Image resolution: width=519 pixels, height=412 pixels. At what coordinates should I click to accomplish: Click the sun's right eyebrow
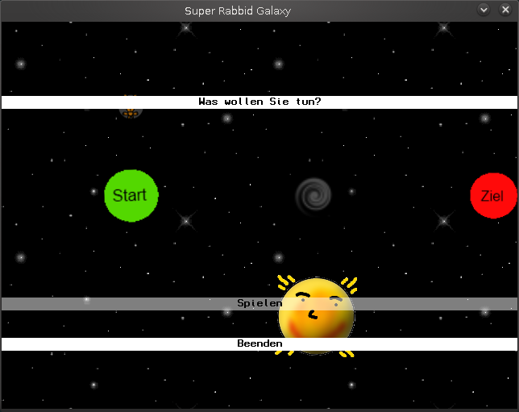(x=334, y=298)
